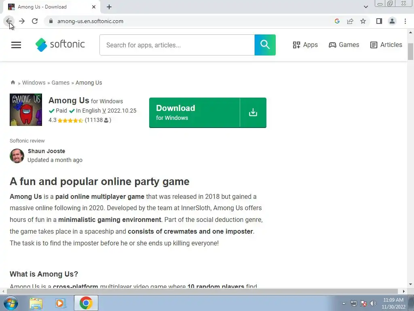This screenshot has height=311, width=414.
Task: Close the Among Us - Download tab
Action: pos(94,7)
